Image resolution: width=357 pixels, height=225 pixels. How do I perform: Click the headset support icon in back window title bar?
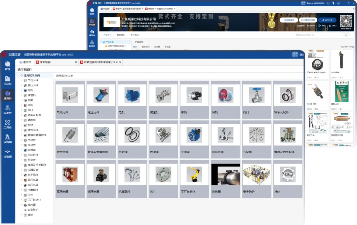(x=328, y=3)
